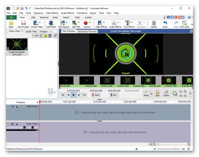The height and width of the screenshot is (157, 199).
Task: Click the 360 video icon
Action: (x=175, y=93)
